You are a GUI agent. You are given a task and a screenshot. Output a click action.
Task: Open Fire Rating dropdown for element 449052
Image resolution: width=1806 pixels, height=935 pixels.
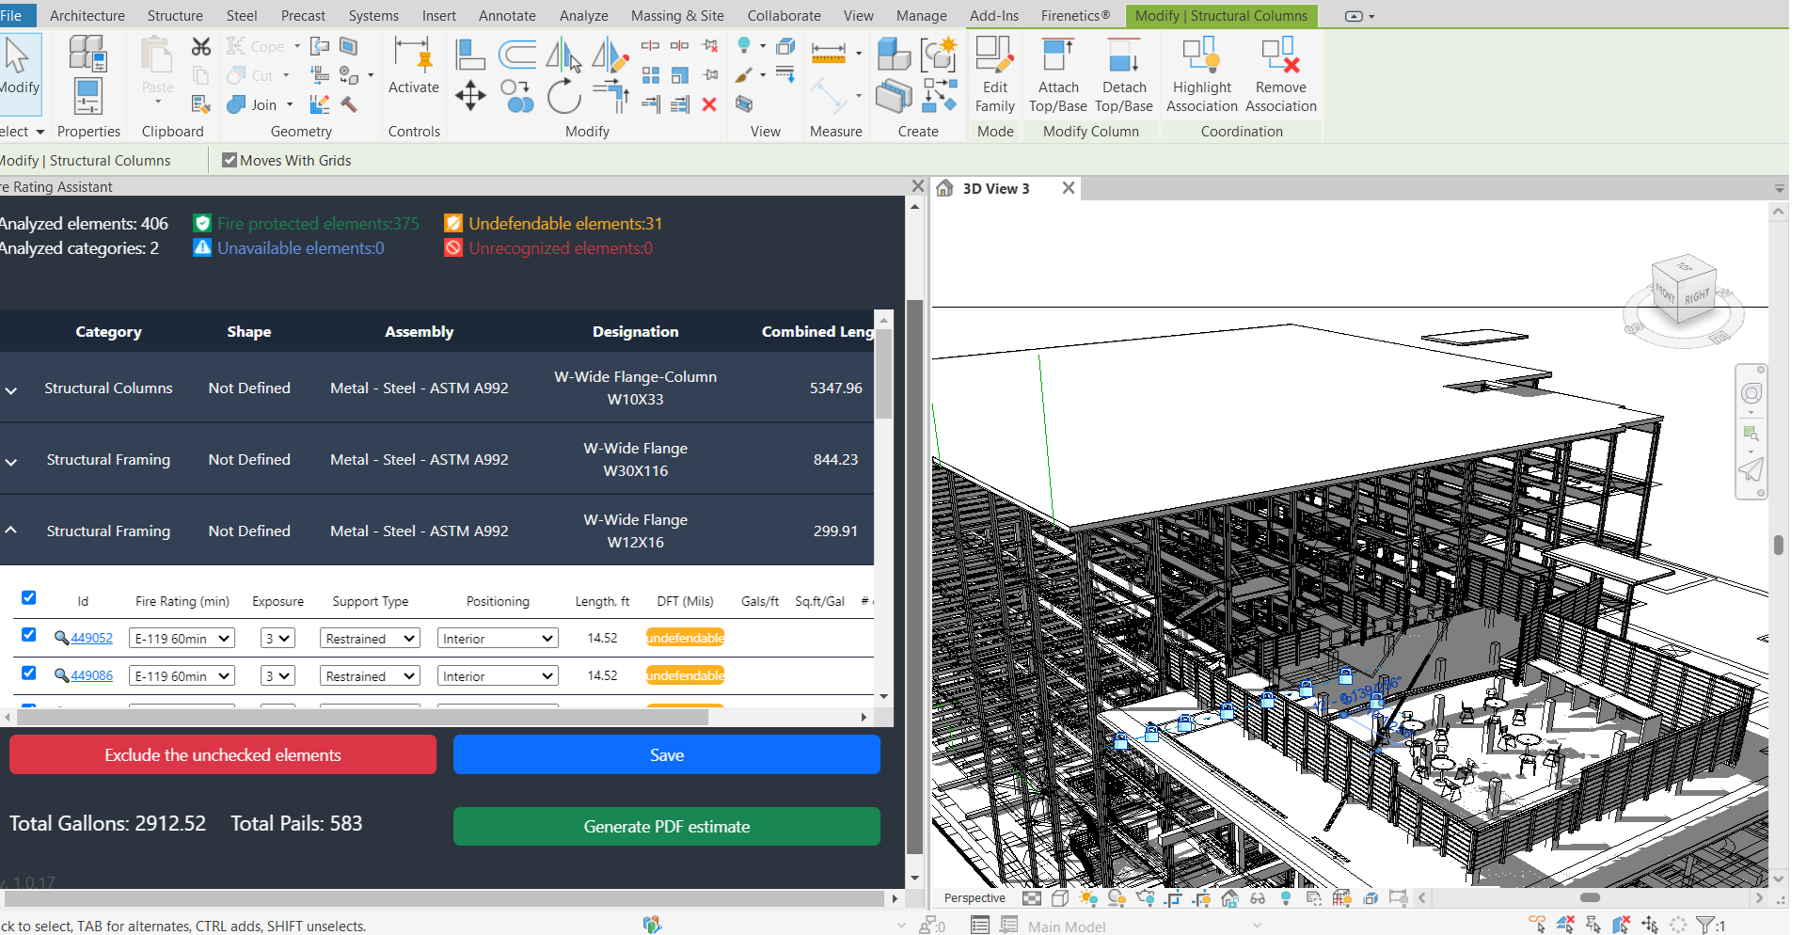click(182, 639)
